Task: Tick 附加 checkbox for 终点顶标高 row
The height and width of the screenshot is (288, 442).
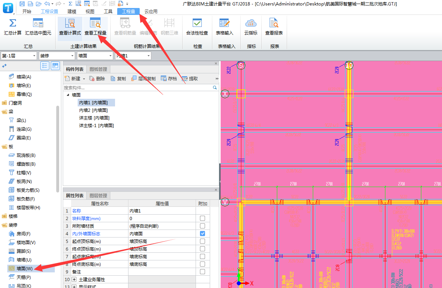Action: [x=202, y=249]
